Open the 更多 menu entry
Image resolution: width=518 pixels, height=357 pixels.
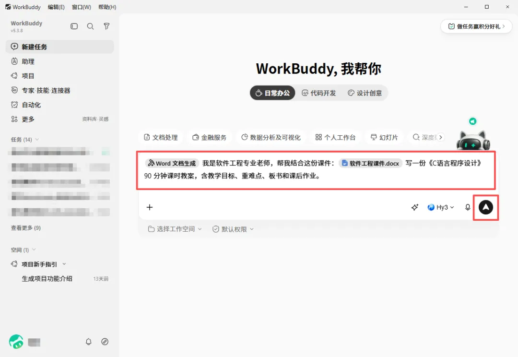click(x=23, y=119)
